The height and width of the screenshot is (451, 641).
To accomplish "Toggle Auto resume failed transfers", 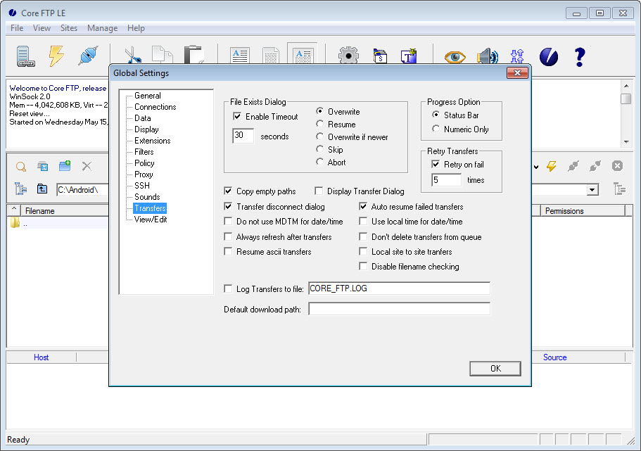I will (363, 206).
